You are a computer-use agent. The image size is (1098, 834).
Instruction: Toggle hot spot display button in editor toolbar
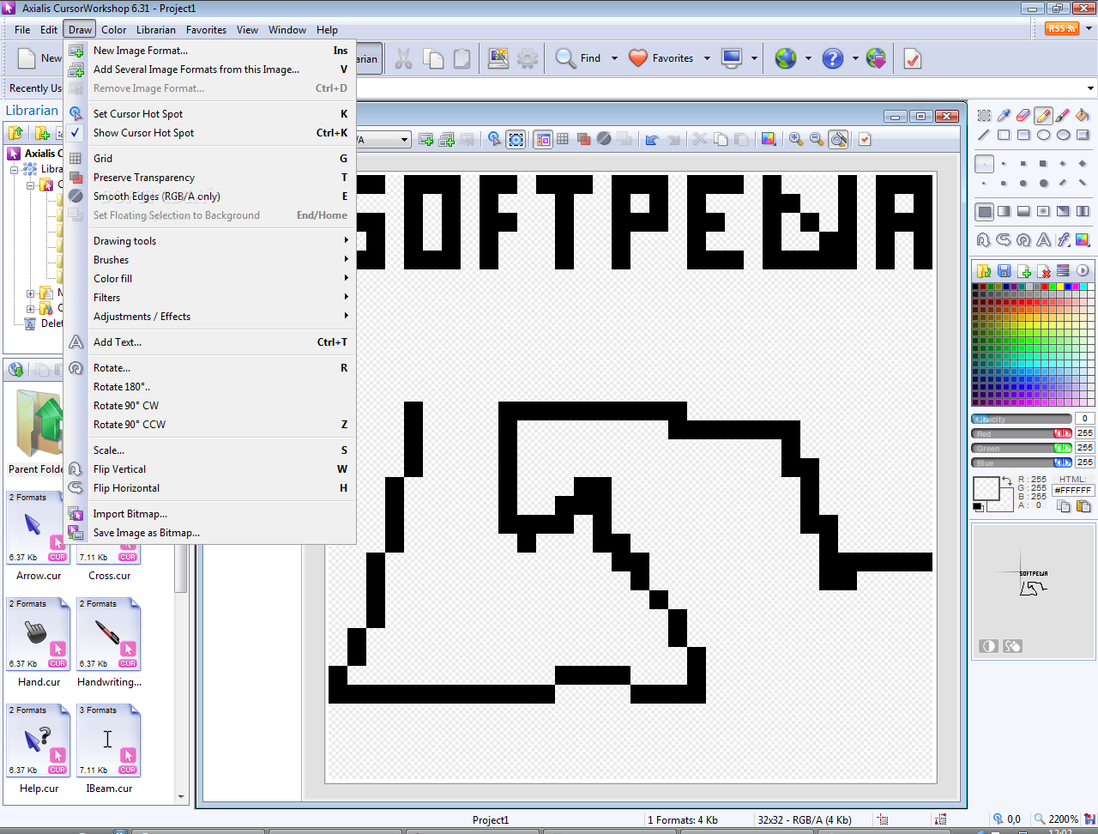click(x=516, y=139)
